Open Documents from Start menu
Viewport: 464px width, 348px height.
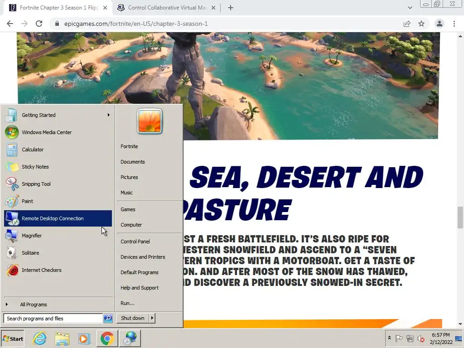(x=133, y=162)
